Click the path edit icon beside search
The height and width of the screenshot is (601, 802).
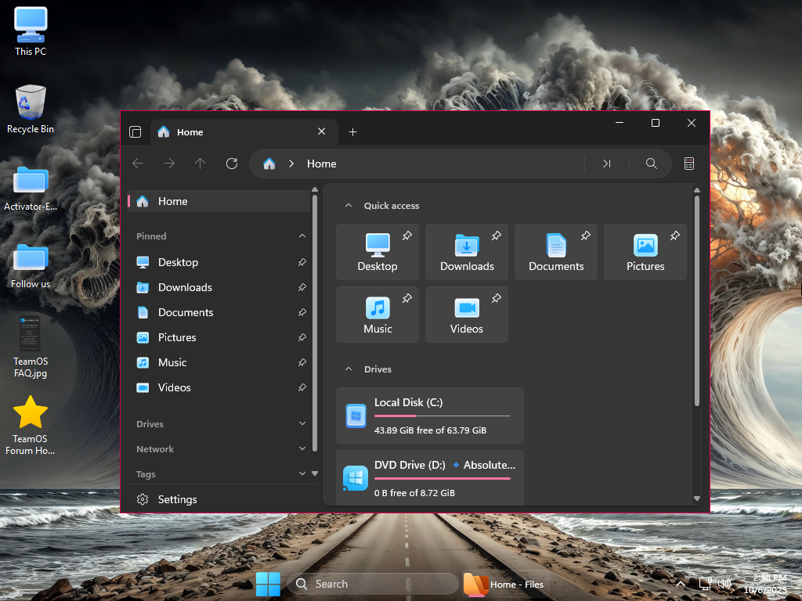click(x=606, y=164)
